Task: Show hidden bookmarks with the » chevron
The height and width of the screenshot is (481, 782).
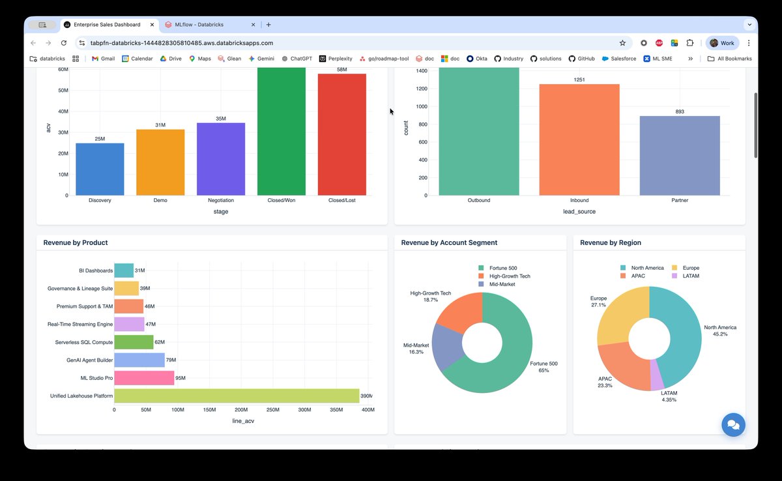Action: (690, 59)
